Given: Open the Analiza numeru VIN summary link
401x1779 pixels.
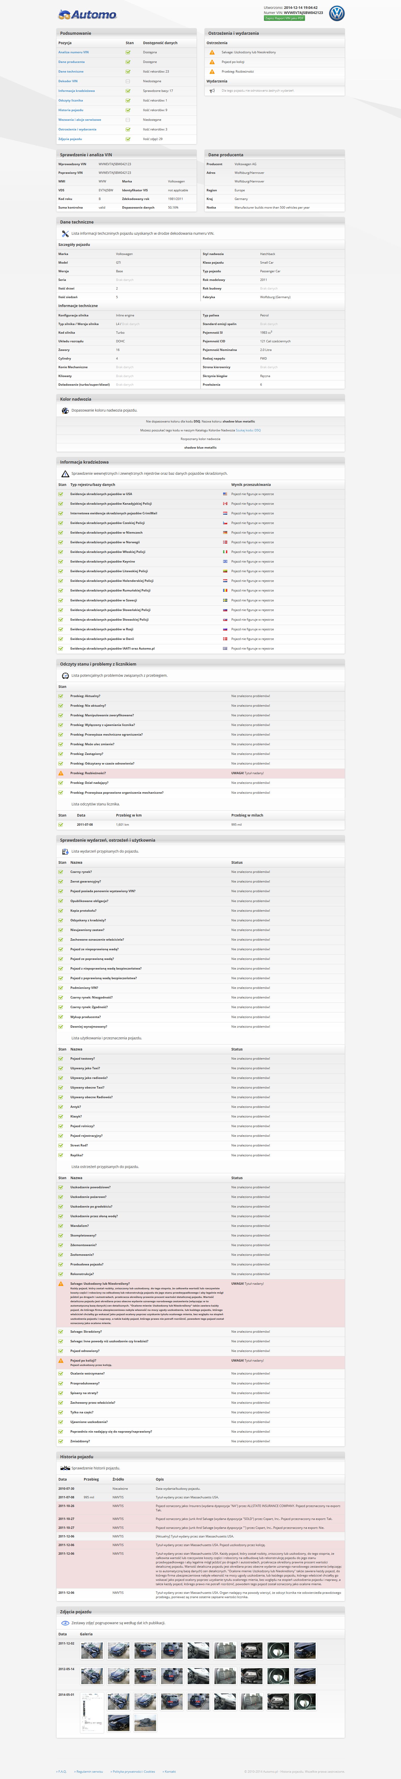Looking at the screenshot, I should point(74,53).
